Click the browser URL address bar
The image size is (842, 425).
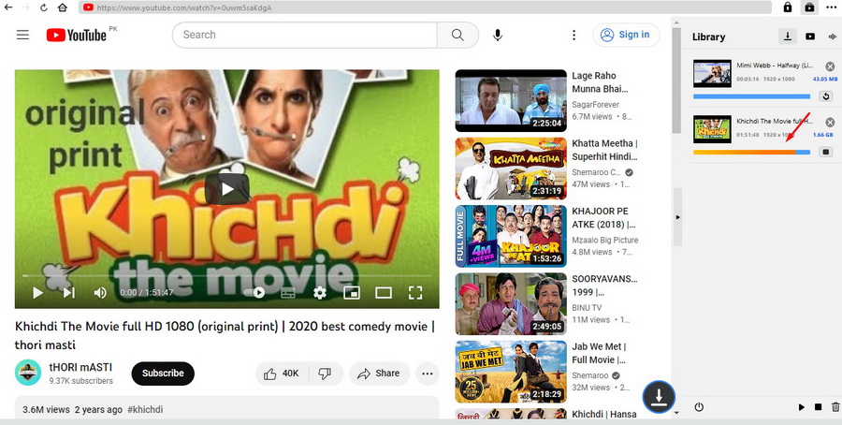coord(426,7)
